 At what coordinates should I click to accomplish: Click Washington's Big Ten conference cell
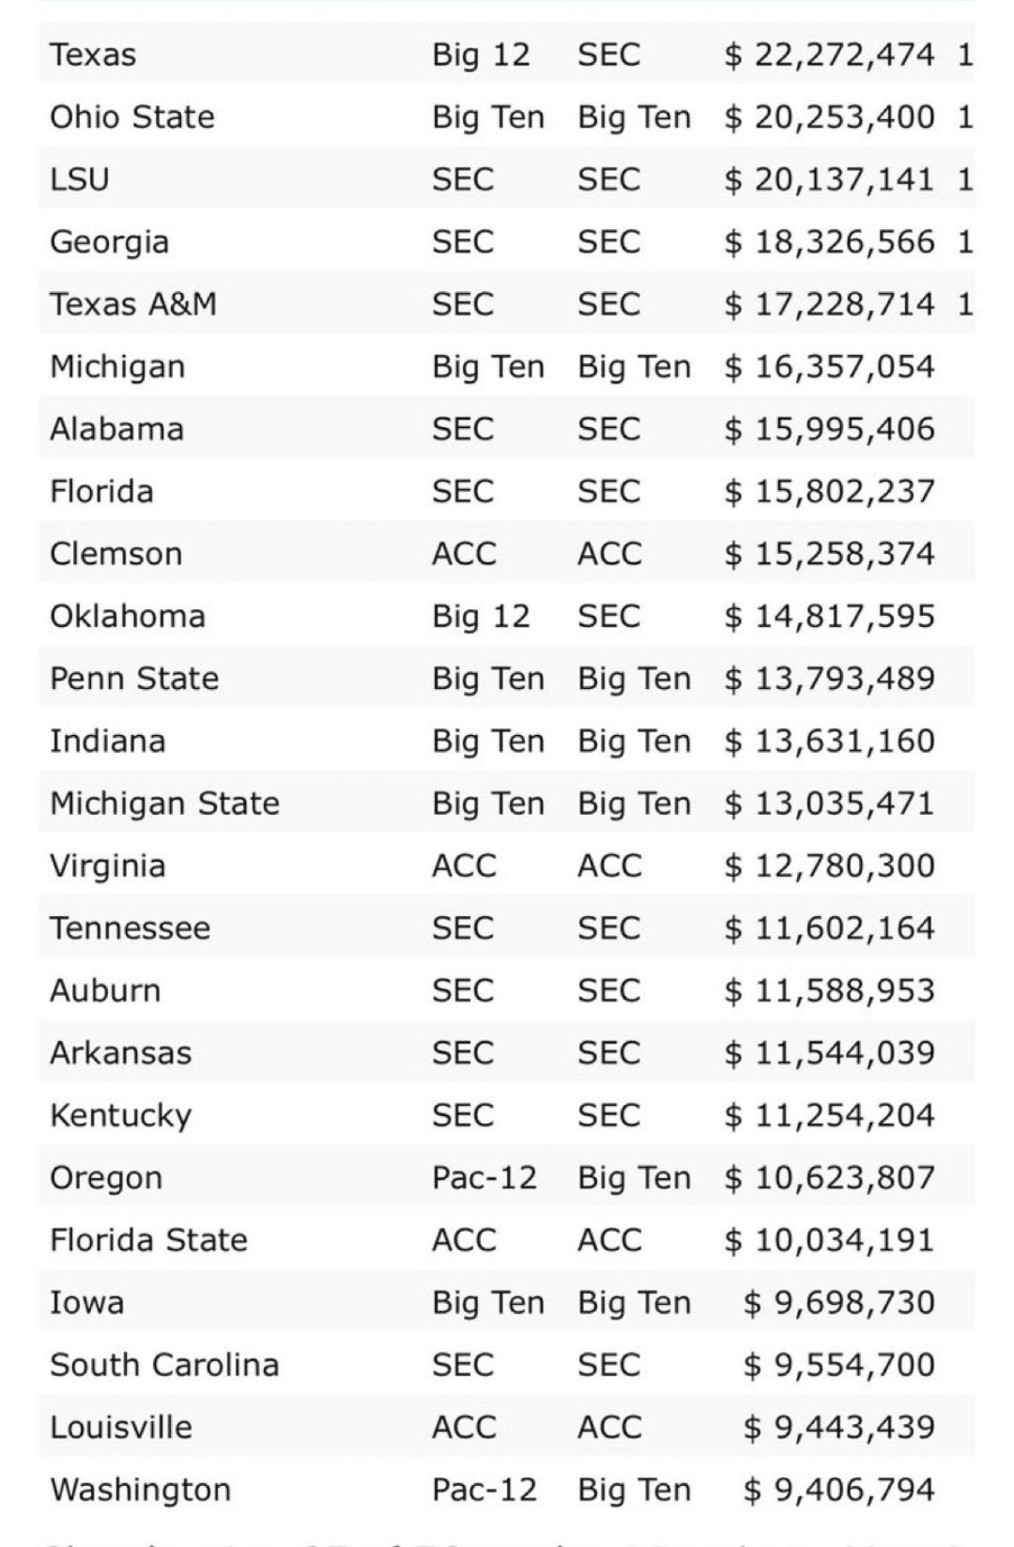pyautogui.click(x=634, y=1490)
